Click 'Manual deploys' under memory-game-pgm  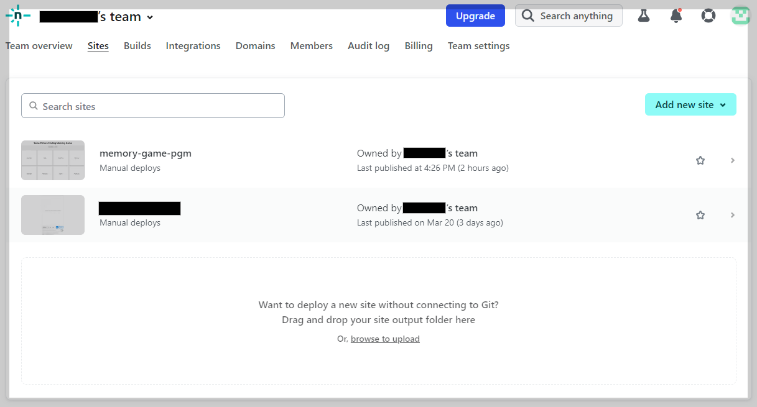tap(130, 168)
